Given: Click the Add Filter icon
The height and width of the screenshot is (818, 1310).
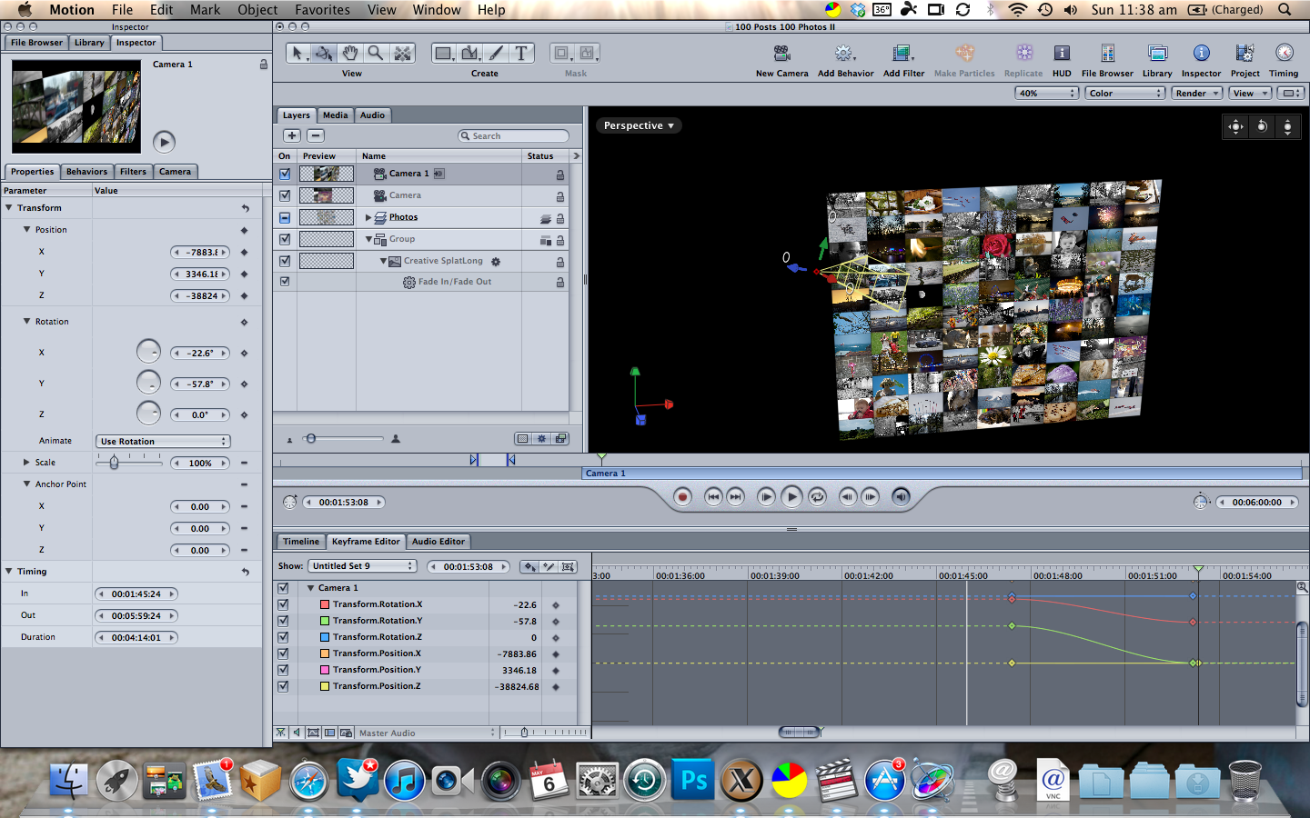Looking at the screenshot, I should [x=902, y=54].
